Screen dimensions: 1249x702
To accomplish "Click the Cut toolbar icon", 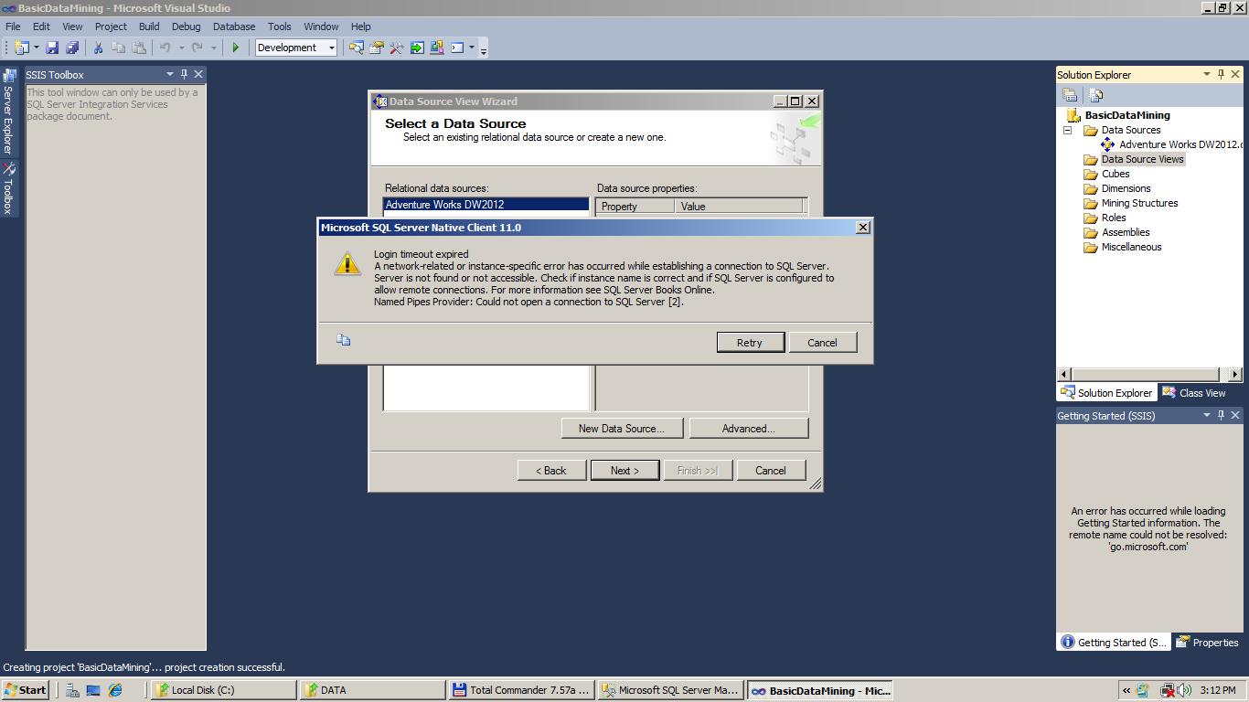I will 99,48.
